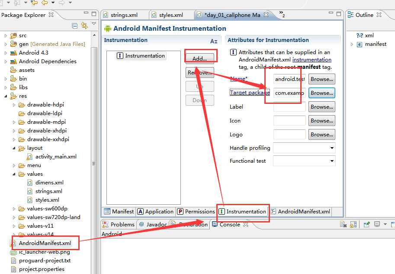Click Browse... next to Target package

point(322,93)
